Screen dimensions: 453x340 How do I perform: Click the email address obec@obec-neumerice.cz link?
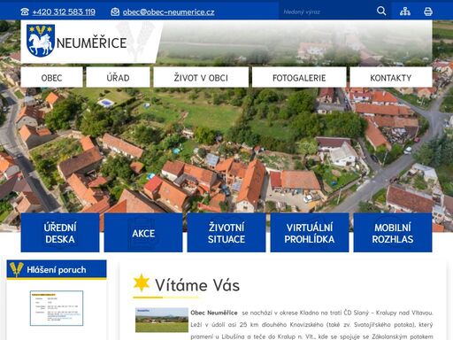coord(168,12)
